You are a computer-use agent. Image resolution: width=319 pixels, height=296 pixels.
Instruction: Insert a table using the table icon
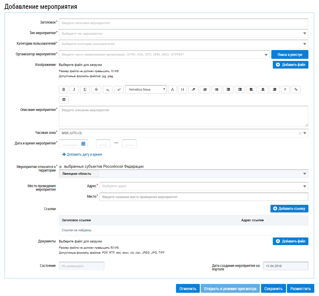pos(64,100)
